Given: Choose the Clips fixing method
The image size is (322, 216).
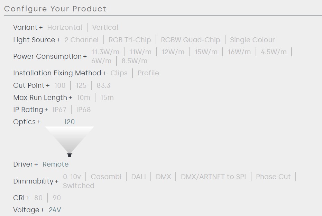Looking at the screenshot, I should pyautogui.click(x=119, y=73).
